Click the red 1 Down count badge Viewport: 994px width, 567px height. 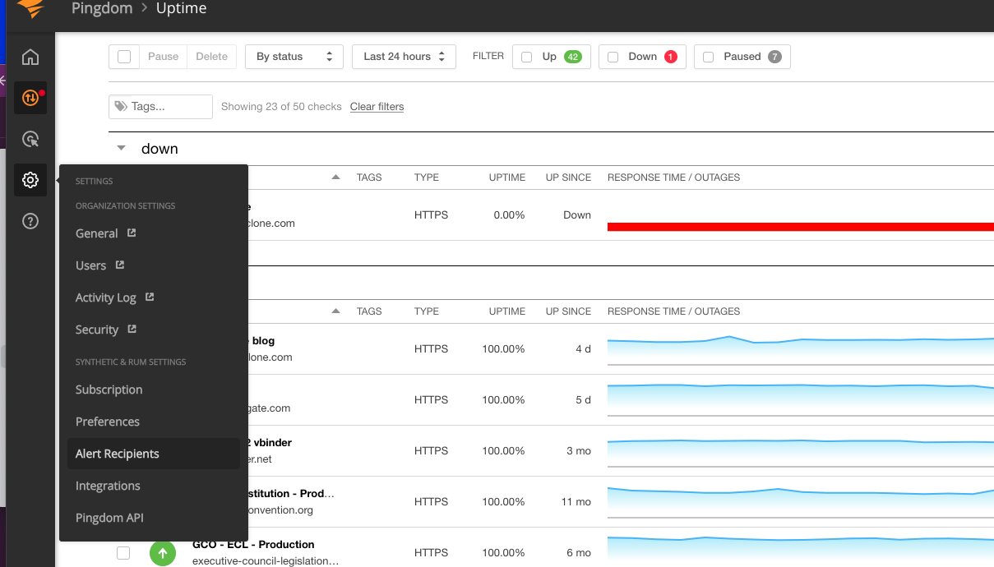point(670,57)
